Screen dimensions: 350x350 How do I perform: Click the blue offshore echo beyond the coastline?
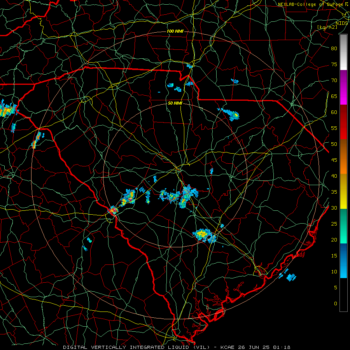tap(290, 277)
